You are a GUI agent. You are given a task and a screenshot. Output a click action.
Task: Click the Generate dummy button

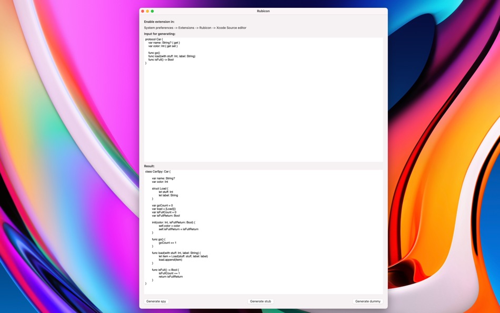(x=368, y=301)
